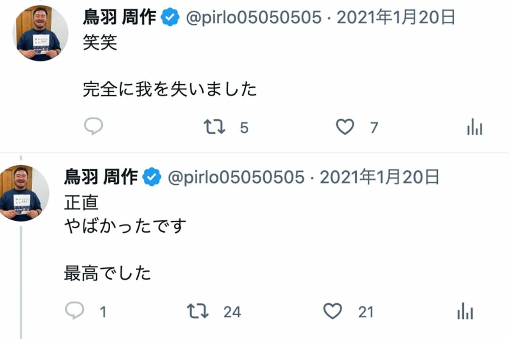509x339 pixels.
Task: Click verified badge on second tweet
Action: click(152, 178)
